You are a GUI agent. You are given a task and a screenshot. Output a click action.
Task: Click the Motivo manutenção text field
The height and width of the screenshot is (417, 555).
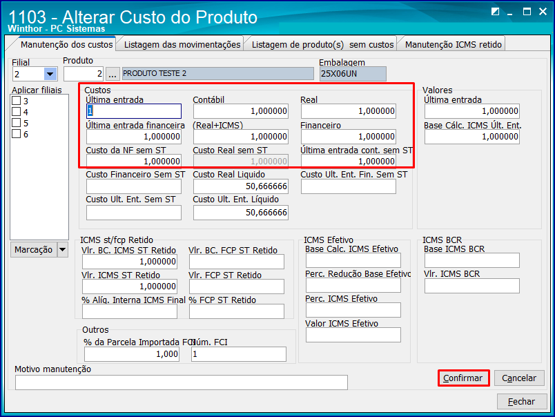pyautogui.click(x=182, y=382)
